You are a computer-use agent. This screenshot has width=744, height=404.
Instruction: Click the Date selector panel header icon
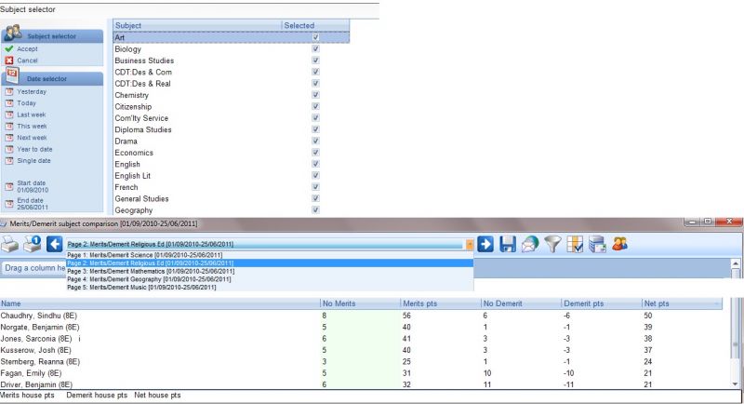[12, 75]
